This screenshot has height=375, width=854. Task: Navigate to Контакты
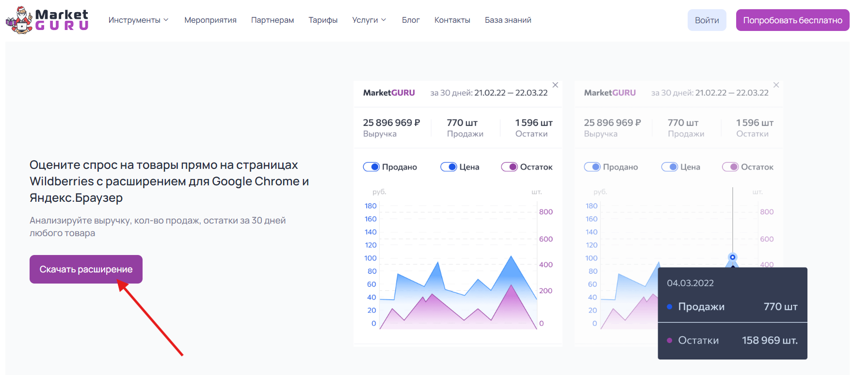point(452,20)
